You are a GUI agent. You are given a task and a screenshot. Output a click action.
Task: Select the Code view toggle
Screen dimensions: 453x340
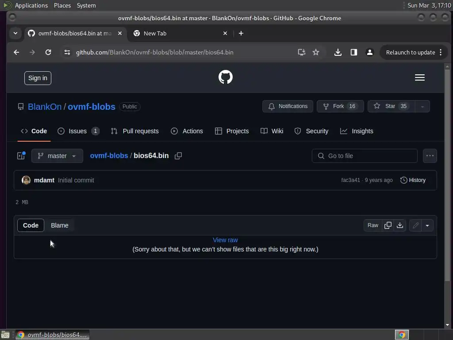click(x=31, y=225)
